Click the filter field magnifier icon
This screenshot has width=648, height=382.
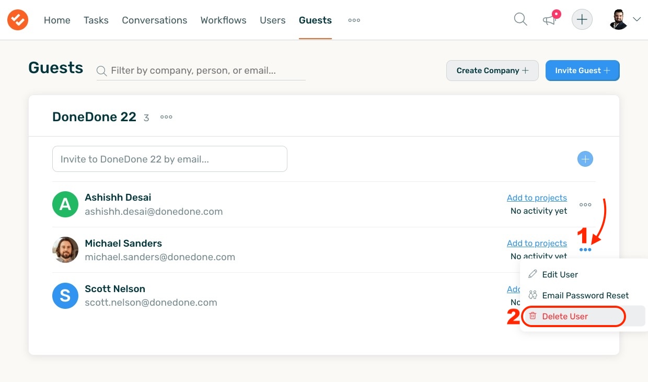[x=102, y=71]
